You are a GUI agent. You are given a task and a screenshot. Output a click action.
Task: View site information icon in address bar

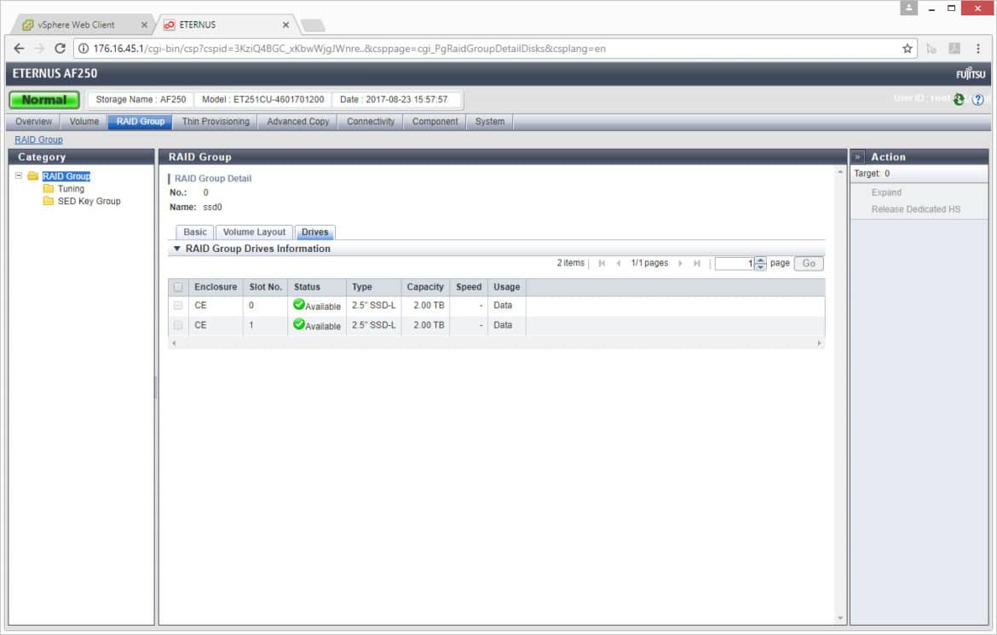84,49
